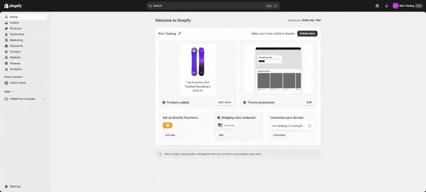The image size is (426, 192).
Task: Click the Products added label
Action: 178,102
